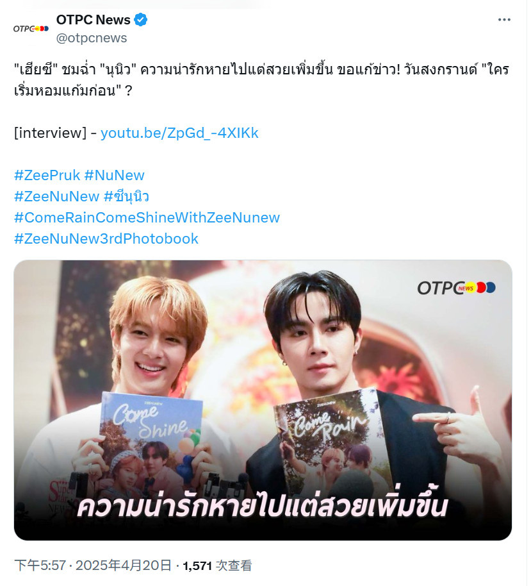Viewport: 531px width, 586px height.
Task: Open the #ZeeNuNew3rdPhotobook hashtag
Action: [107, 240]
